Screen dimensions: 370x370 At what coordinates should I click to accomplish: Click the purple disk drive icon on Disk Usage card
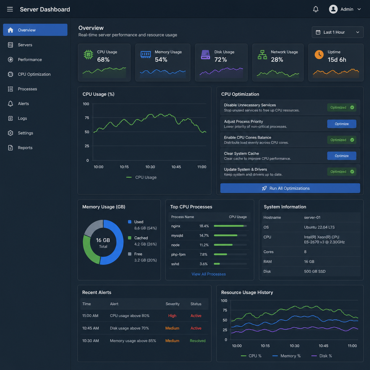tap(205, 55)
